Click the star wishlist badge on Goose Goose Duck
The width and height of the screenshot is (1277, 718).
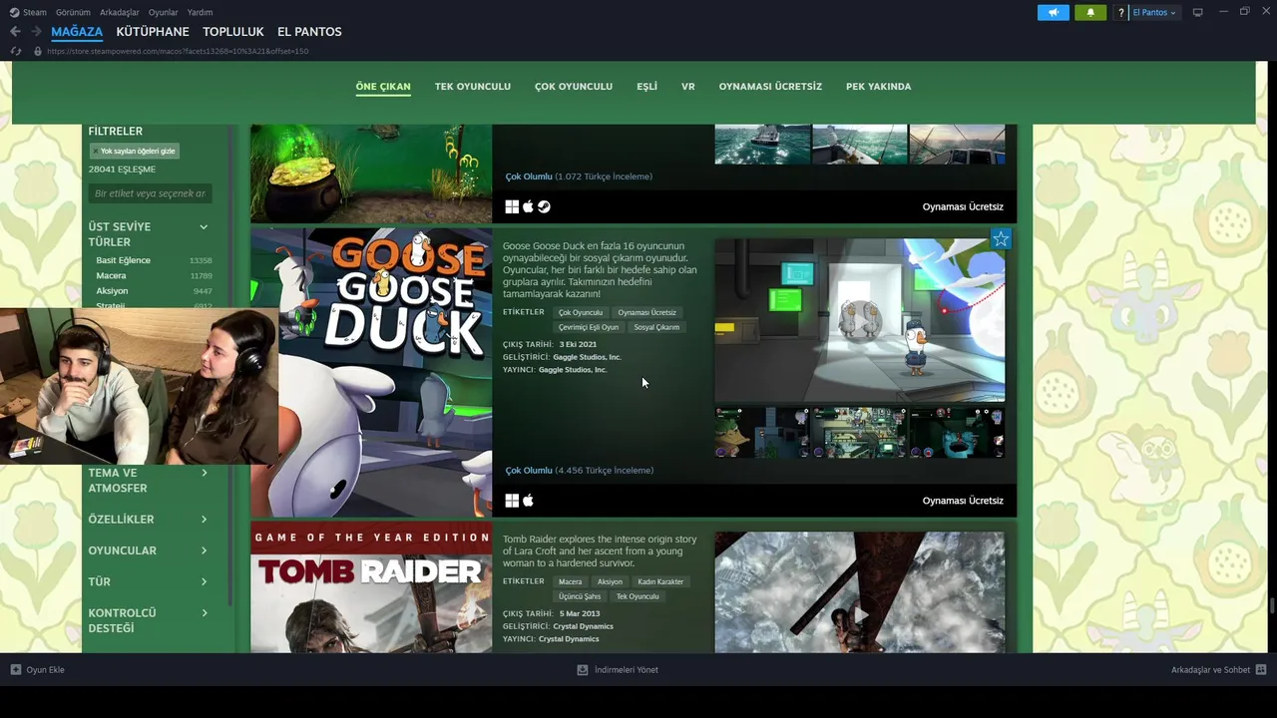[x=1001, y=239]
